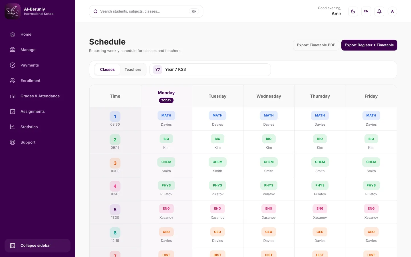Click period 3 badge at 10:00
The width and height of the screenshot is (411, 257).
tap(115, 163)
